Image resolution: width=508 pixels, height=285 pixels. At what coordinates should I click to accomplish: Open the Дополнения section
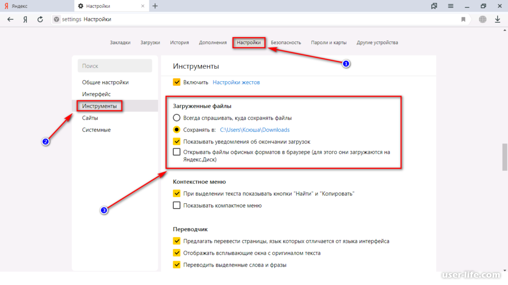[x=213, y=43]
